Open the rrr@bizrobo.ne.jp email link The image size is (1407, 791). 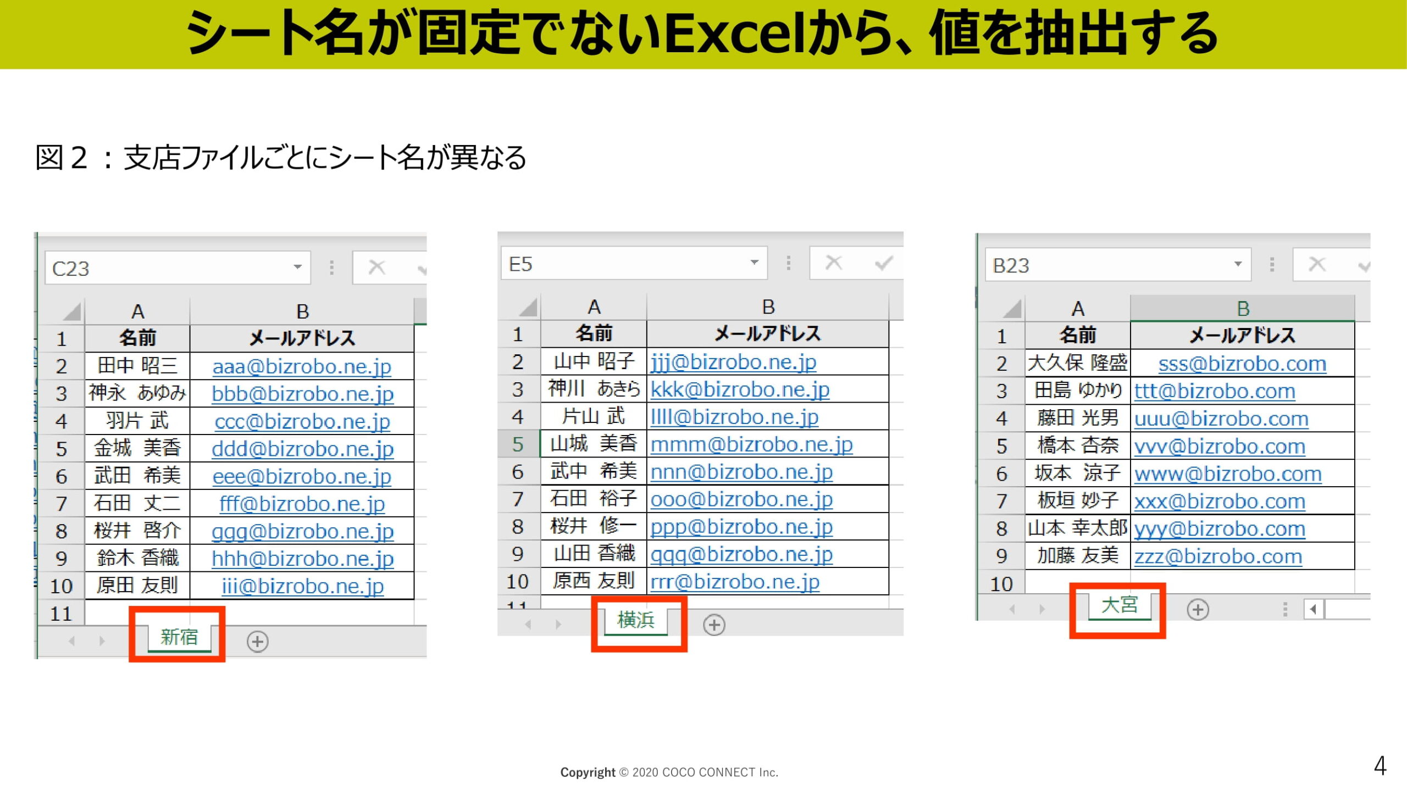[x=735, y=582]
